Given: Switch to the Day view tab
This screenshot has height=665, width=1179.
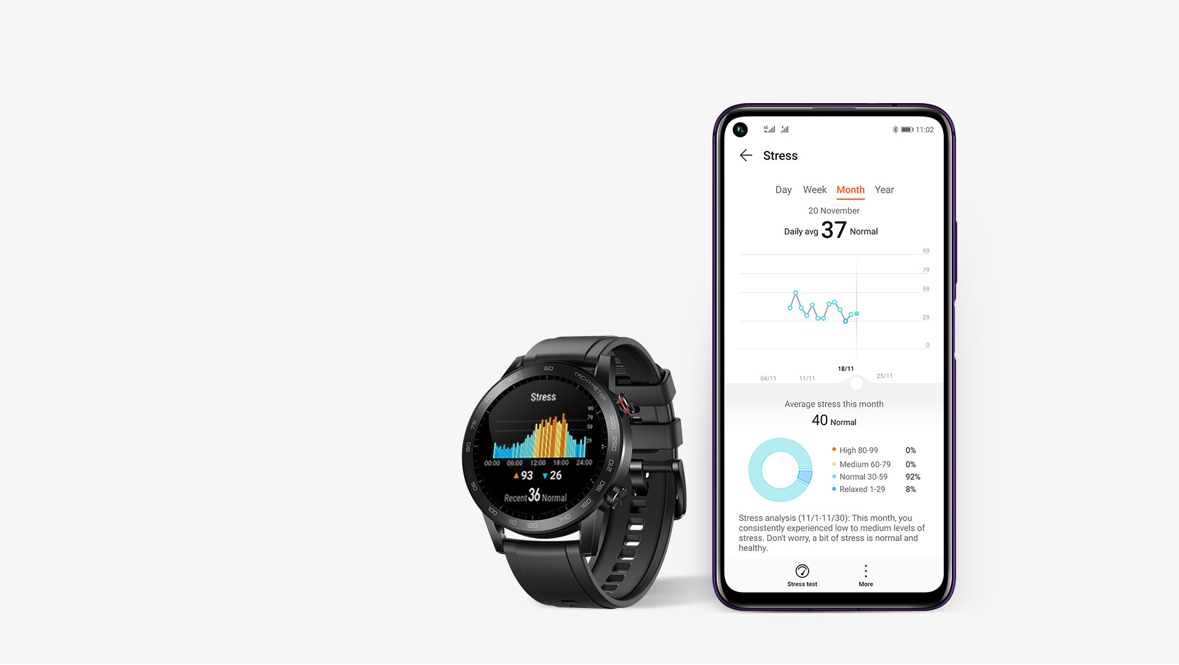Looking at the screenshot, I should (x=779, y=188).
